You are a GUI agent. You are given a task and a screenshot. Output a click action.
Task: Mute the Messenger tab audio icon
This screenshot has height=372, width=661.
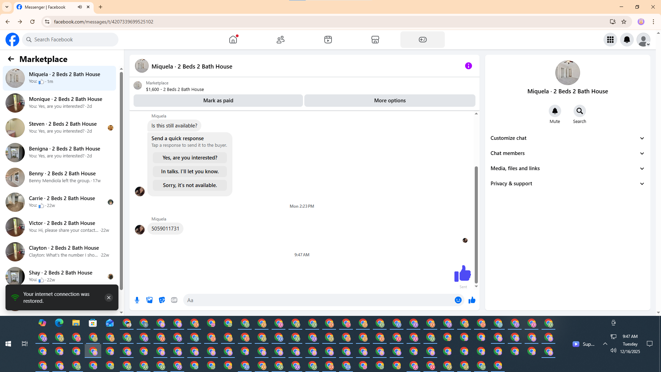[80, 7]
